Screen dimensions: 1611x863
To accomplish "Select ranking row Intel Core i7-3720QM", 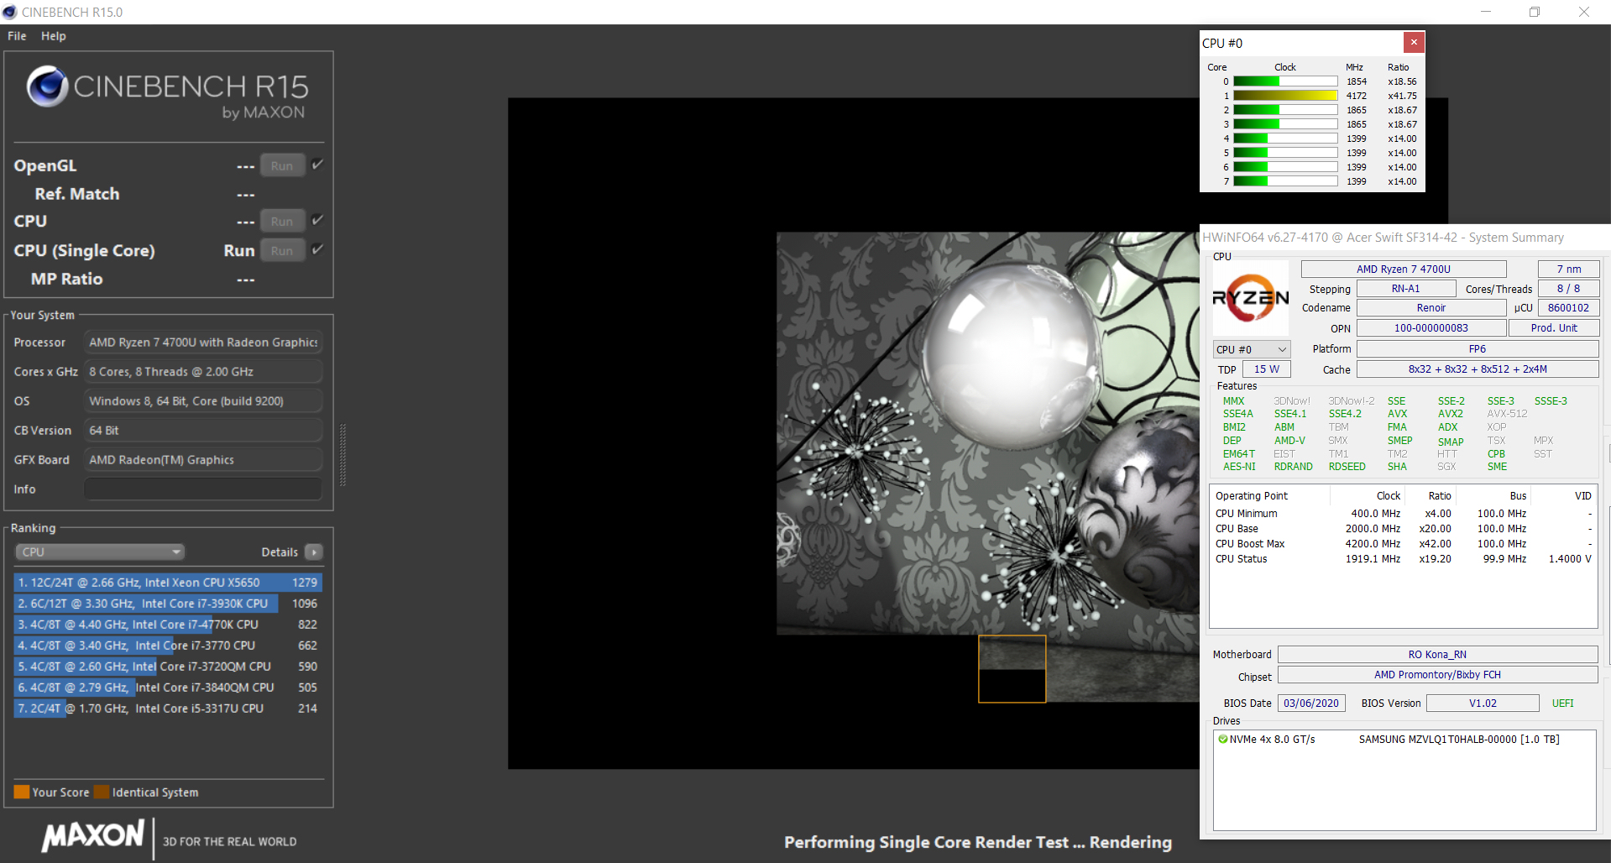I will coord(168,666).
